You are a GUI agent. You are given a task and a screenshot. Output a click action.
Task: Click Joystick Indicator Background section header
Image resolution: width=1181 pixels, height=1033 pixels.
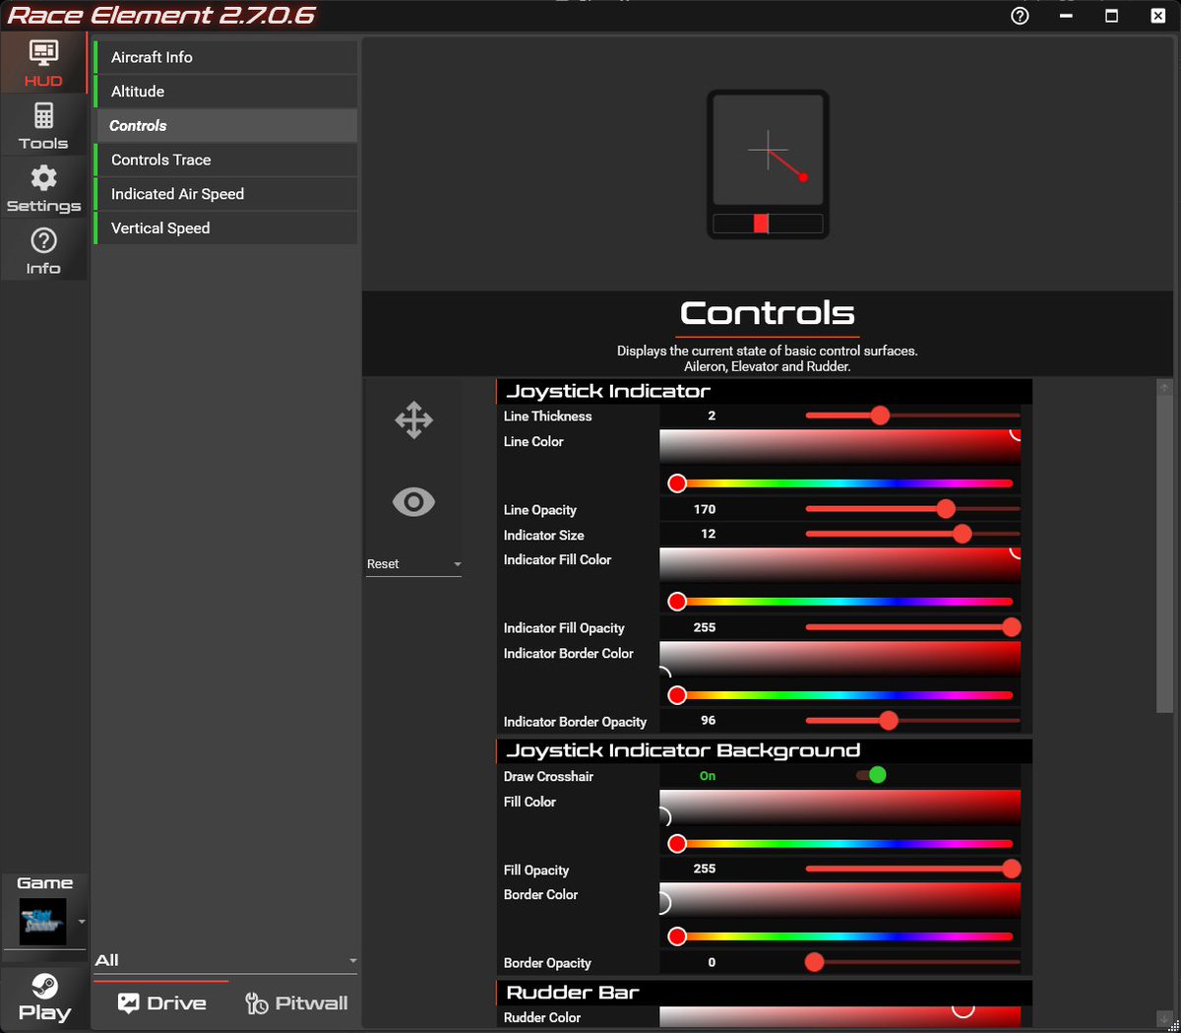point(765,750)
